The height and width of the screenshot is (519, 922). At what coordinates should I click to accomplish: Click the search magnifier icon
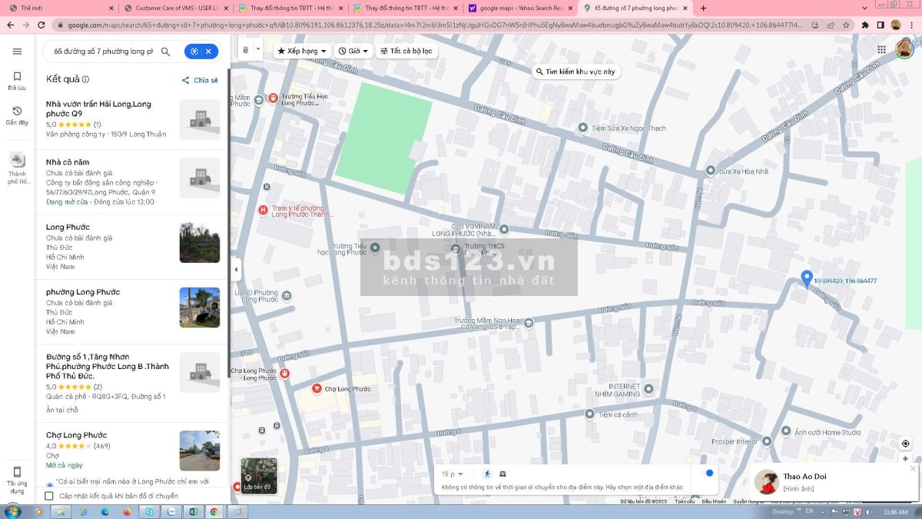(x=165, y=52)
